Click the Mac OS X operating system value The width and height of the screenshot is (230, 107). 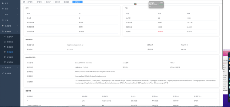click(184, 45)
